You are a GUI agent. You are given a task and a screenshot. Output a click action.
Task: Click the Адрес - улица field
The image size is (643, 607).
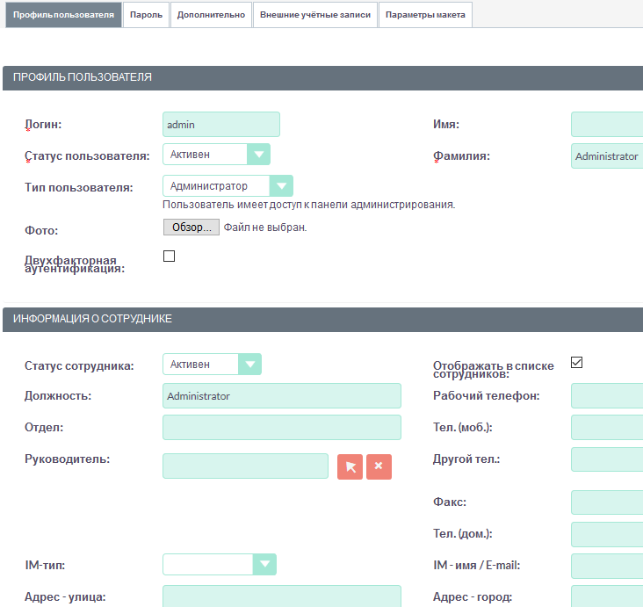281,596
